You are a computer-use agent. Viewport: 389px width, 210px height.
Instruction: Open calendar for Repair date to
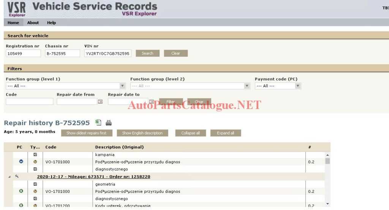point(151,102)
